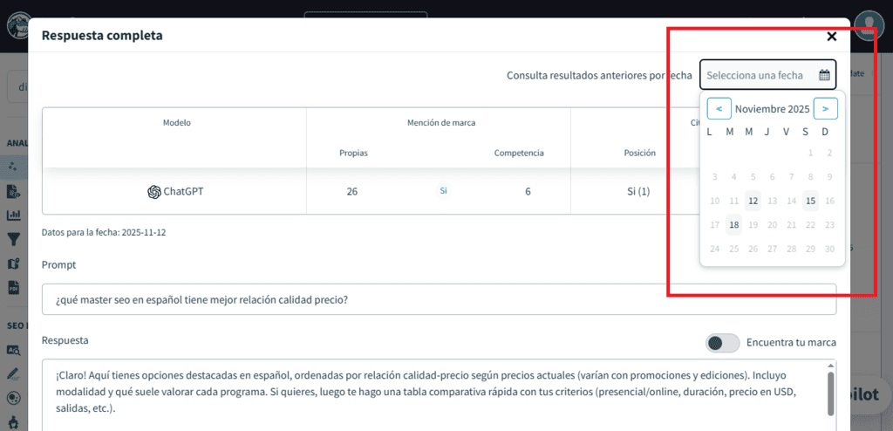The height and width of the screenshot is (431, 893).
Task: Click the Noviembre 2025 month label
Action: coord(773,108)
